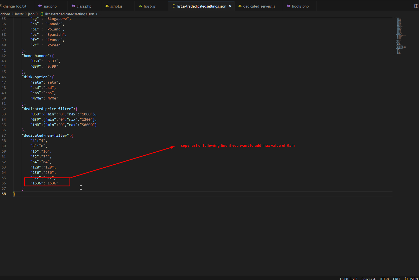419x280 pixels.
Task: Go to the hostx.js tab
Action: pyautogui.click(x=150, y=6)
